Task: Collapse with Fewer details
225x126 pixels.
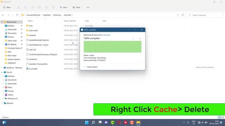Action: 91,67
